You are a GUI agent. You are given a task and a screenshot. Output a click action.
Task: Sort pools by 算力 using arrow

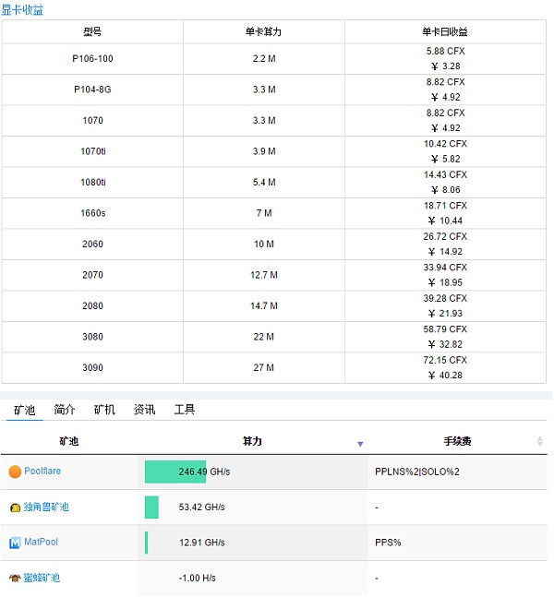[x=360, y=444]
